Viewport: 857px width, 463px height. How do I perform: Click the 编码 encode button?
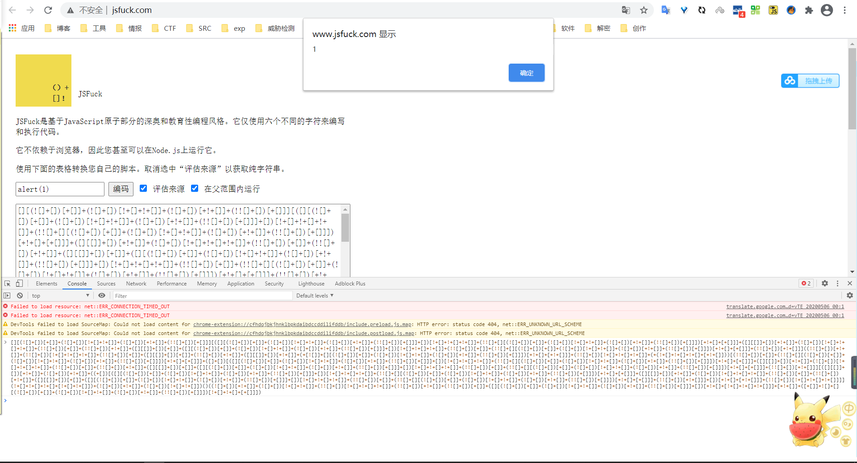pos(121,189)
